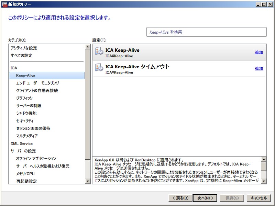Choose メモリ/CPU under サーバーの設定
This screenshot has height=206, width=275.
(25, 174)
